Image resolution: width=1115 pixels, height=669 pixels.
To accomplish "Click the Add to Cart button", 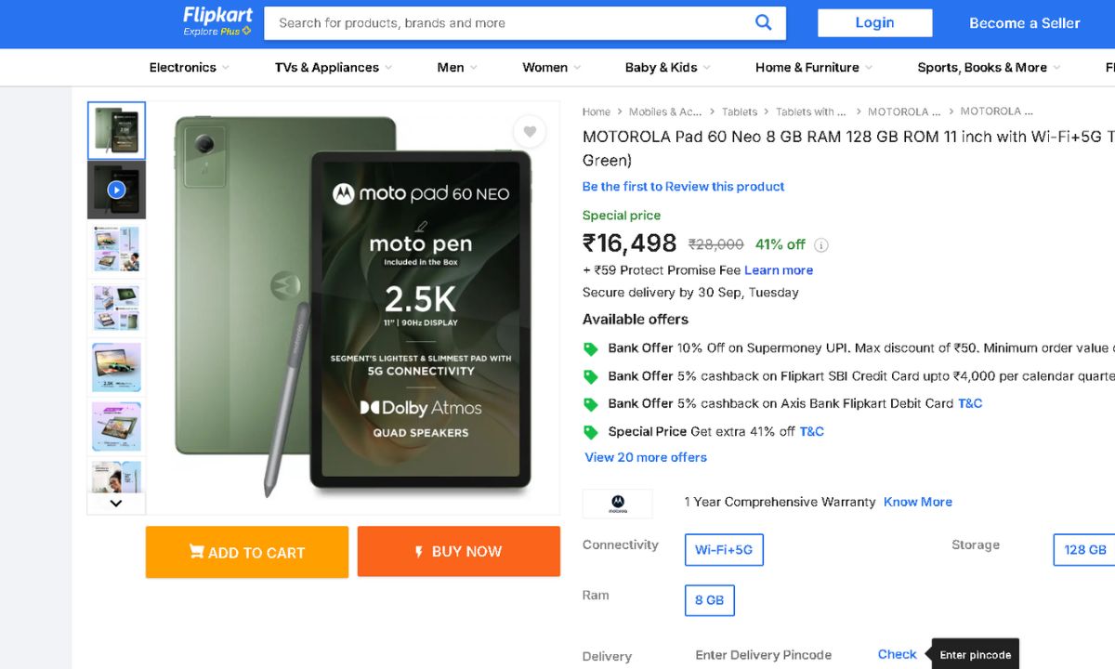I will pos(247,552).
